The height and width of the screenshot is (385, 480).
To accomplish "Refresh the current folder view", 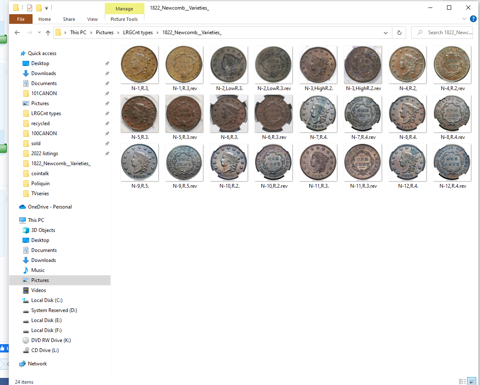I will [x=399, y=33].
